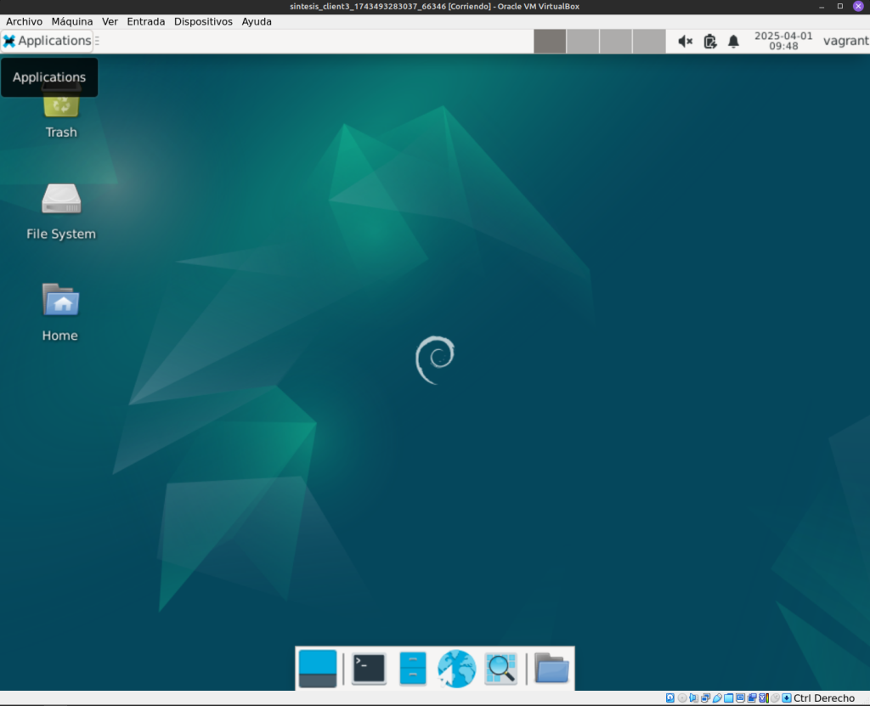The width and height of the screenshot is (870, 706).
Task: Switch to the third workspace
Action: click(x=616, y=42)
